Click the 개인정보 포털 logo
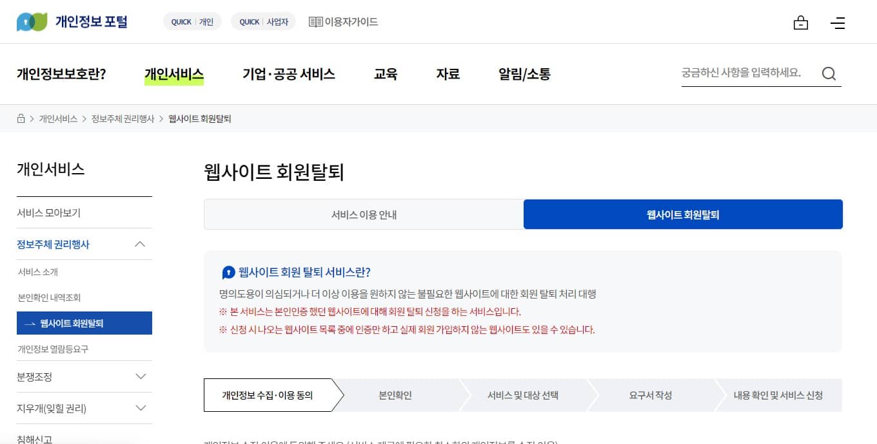Viewport: 877px width, 444px height. click(x=72, y=22)
